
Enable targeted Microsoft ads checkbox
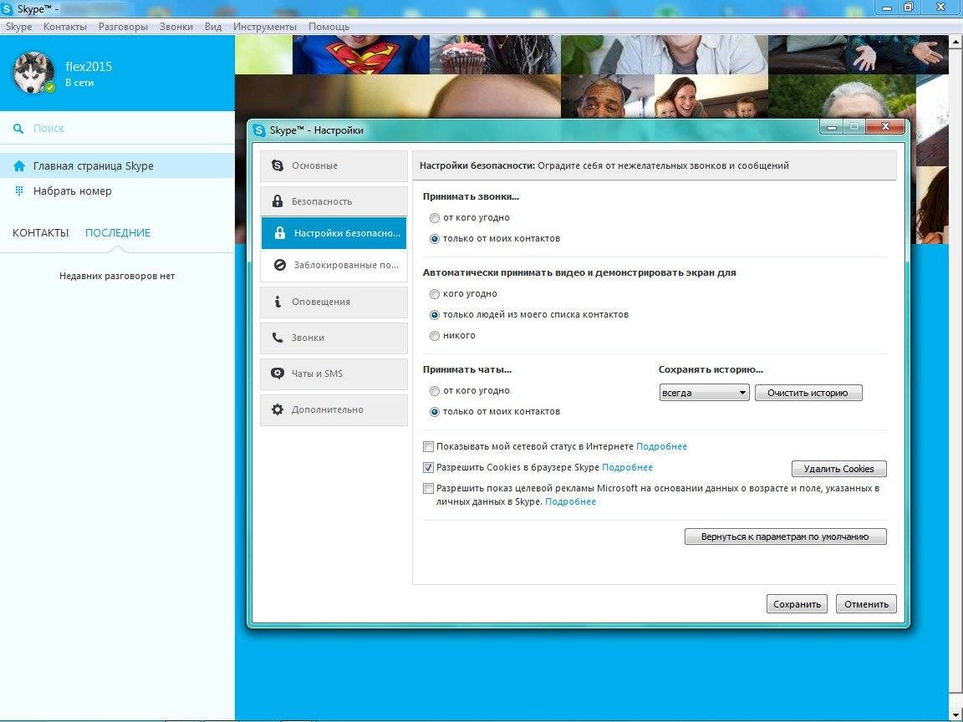click(429, 489)
